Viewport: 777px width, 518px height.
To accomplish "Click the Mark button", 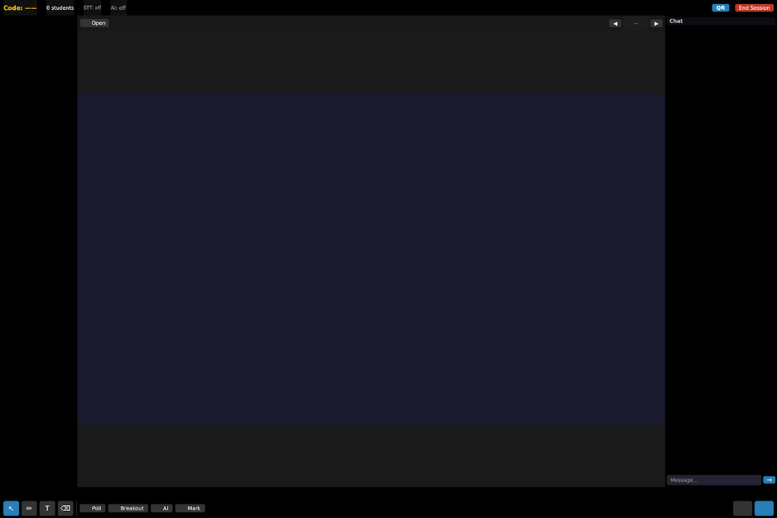I will point(190,508).
